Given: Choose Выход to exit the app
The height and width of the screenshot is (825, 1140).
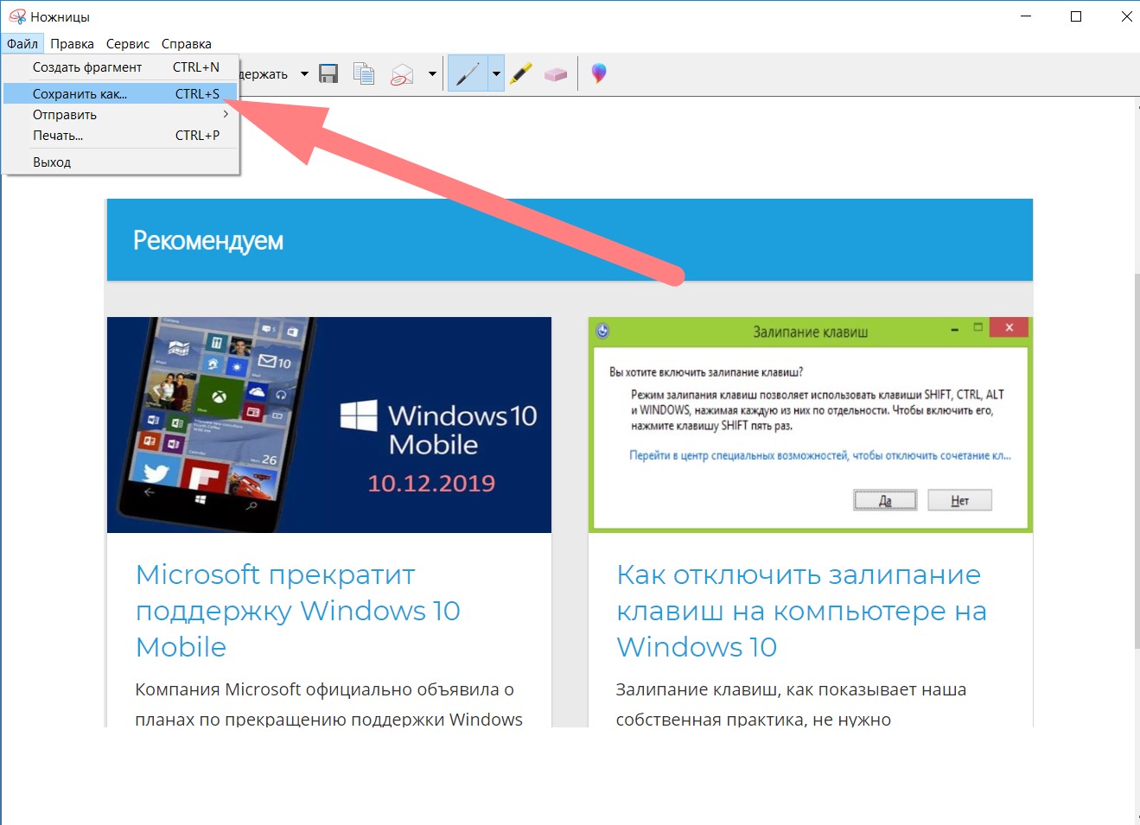Looking at the screenshot, I should pyautogui.click(x=120, y=162).
